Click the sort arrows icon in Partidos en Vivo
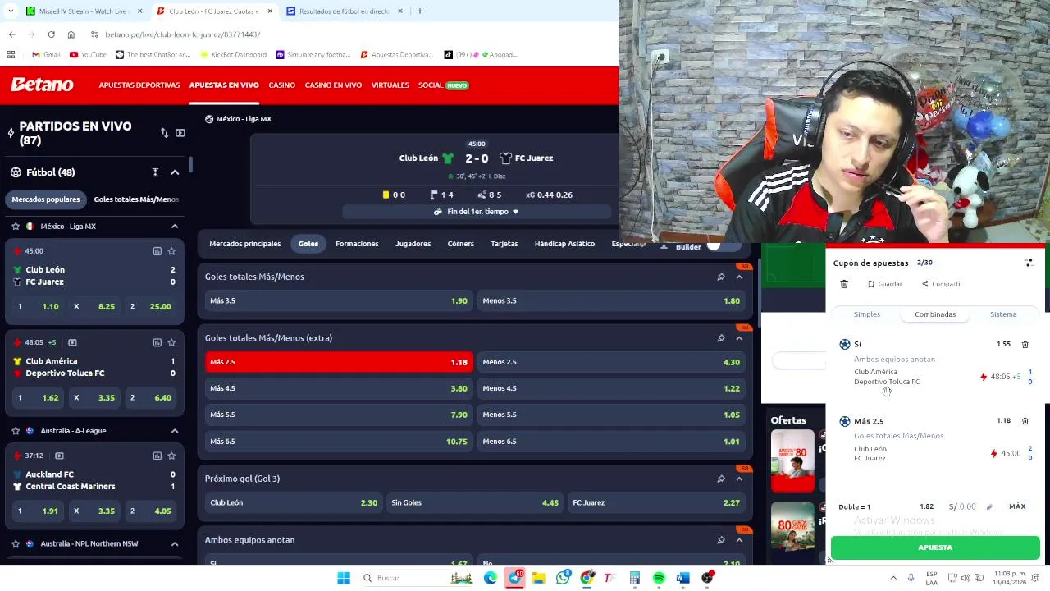 (164, 133)
